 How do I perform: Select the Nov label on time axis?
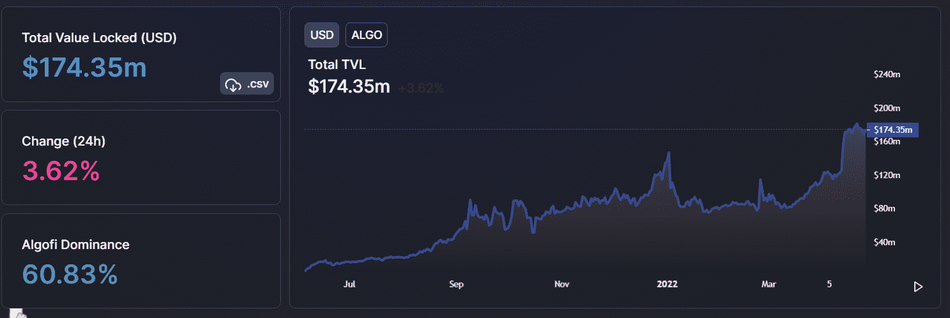point(562,284)
